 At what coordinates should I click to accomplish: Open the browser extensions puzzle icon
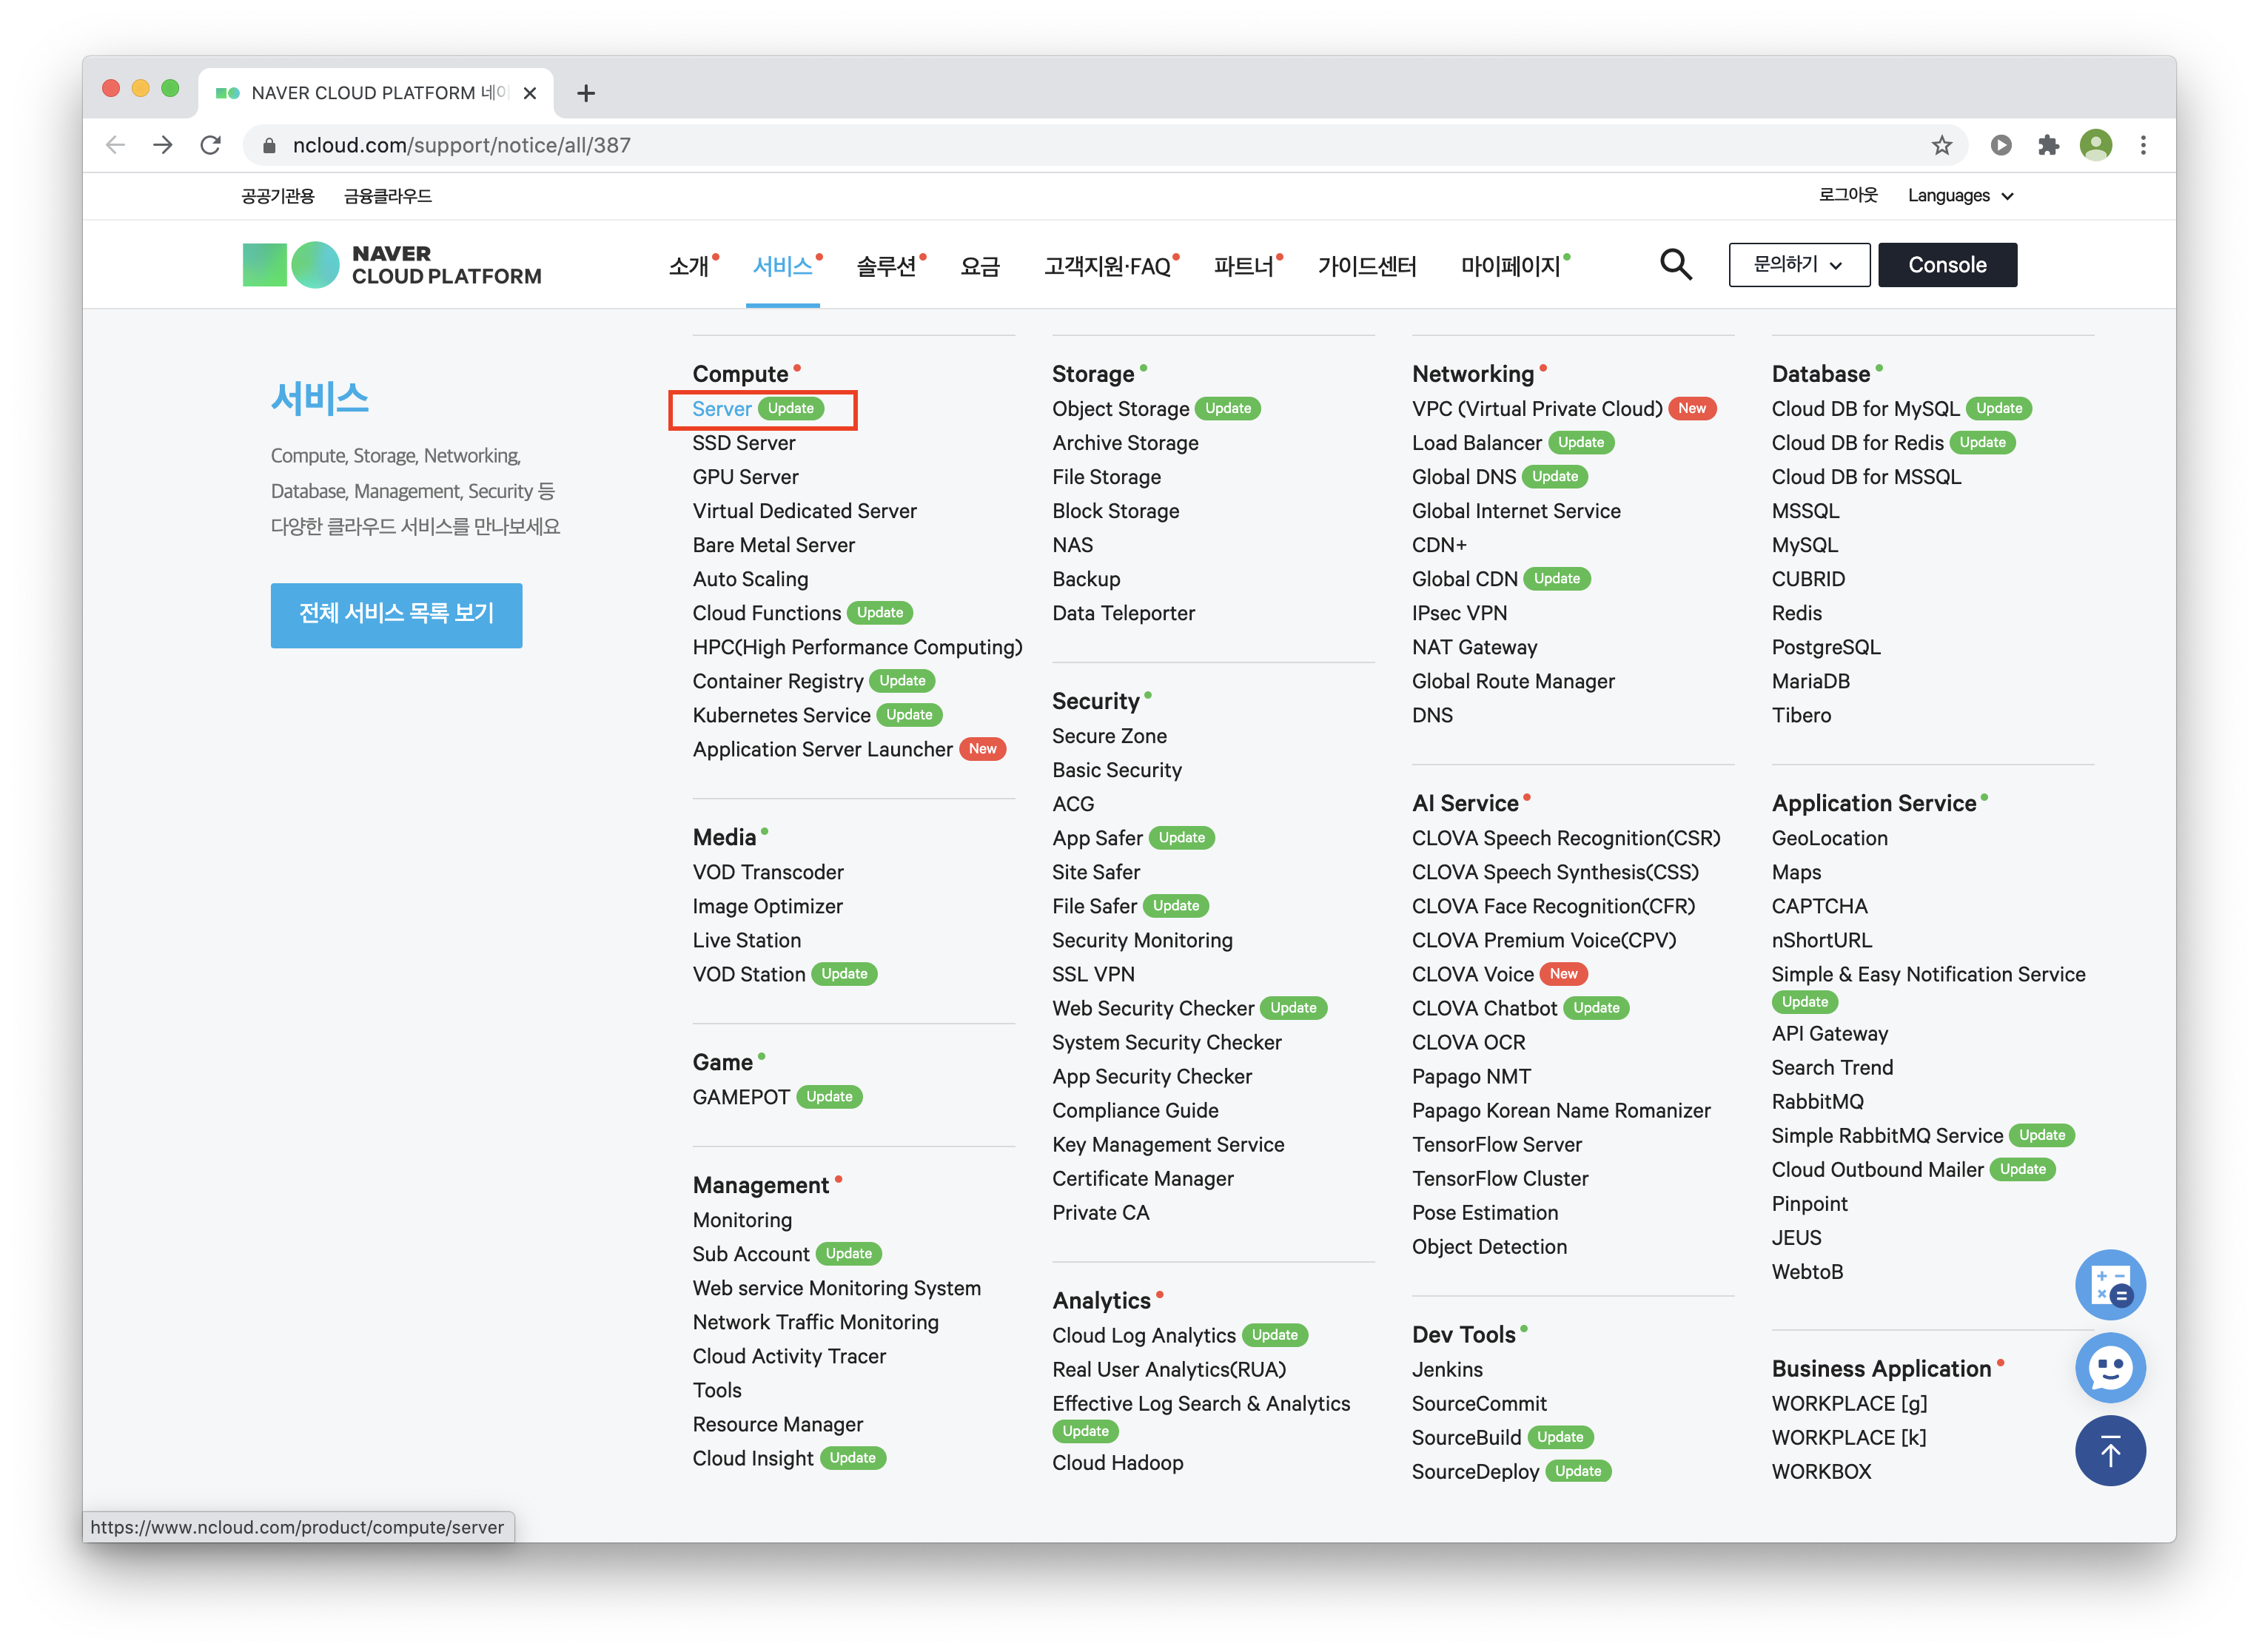tap(2048, 145)
